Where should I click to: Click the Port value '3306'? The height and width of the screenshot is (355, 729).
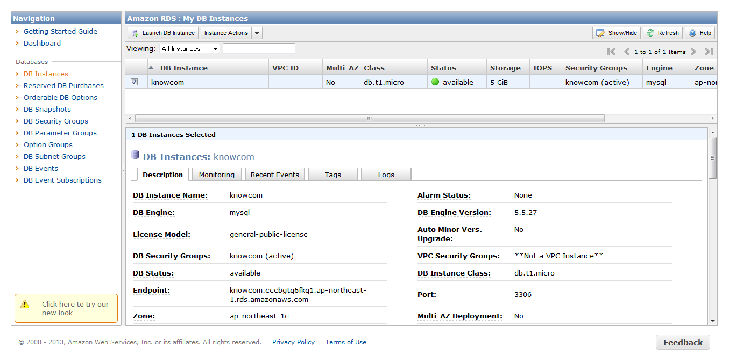click(523, 295)
